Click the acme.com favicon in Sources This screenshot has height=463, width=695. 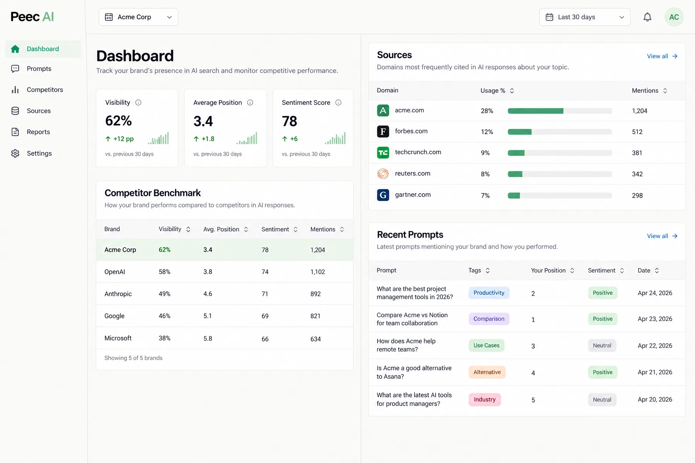click(383, 110)
